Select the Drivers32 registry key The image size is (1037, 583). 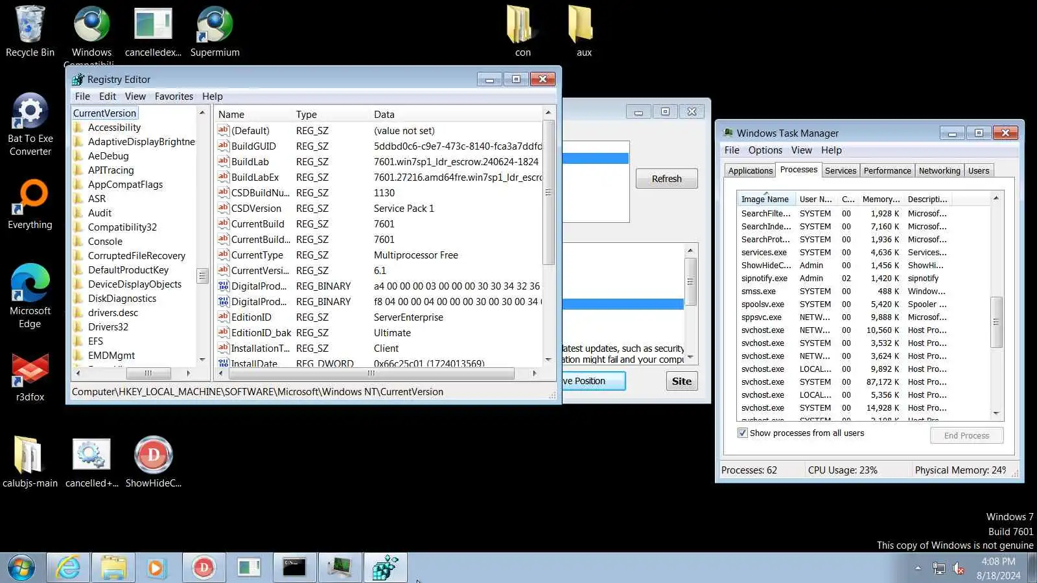108,327
